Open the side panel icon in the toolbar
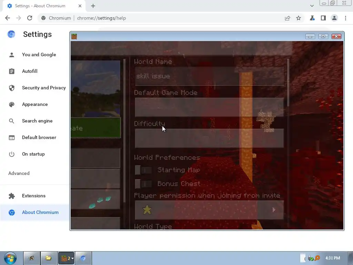 point(323,18)
